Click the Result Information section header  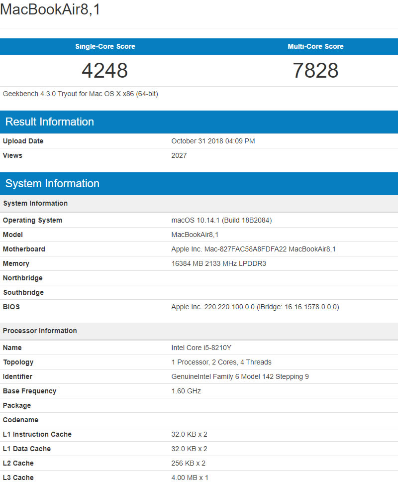click(x=50, y=122)
